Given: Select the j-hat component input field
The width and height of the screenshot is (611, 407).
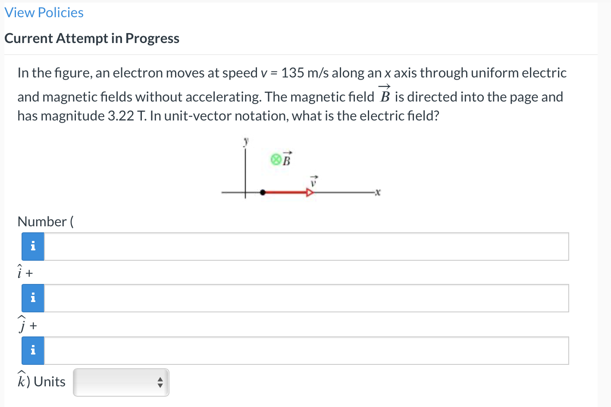Looking at the screenshot, I should point(302,298).
